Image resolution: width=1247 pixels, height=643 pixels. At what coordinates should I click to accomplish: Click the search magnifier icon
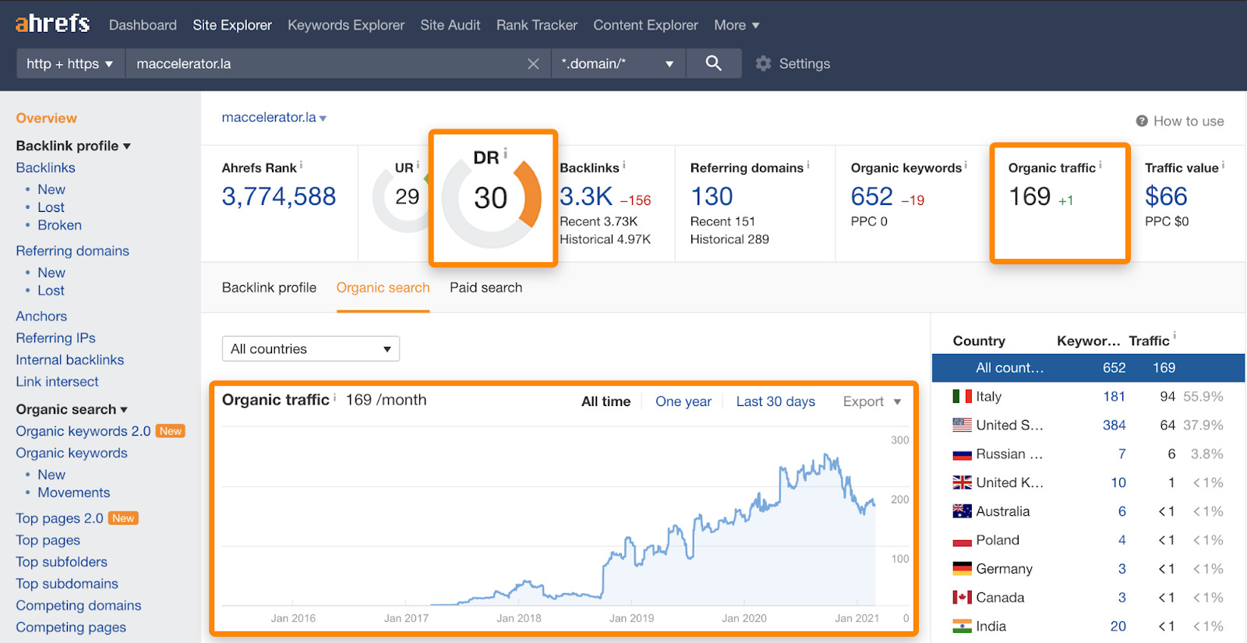coord(713,63)
